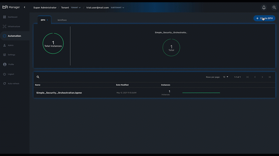This screenshot has width=279, height=156.
Task: Click the Date Modified column header
Action: 122,85
